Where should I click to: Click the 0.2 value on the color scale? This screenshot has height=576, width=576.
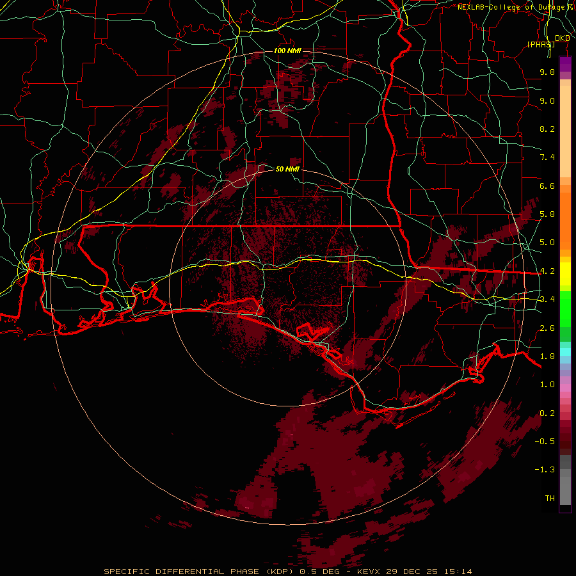[x=547, y=413]
